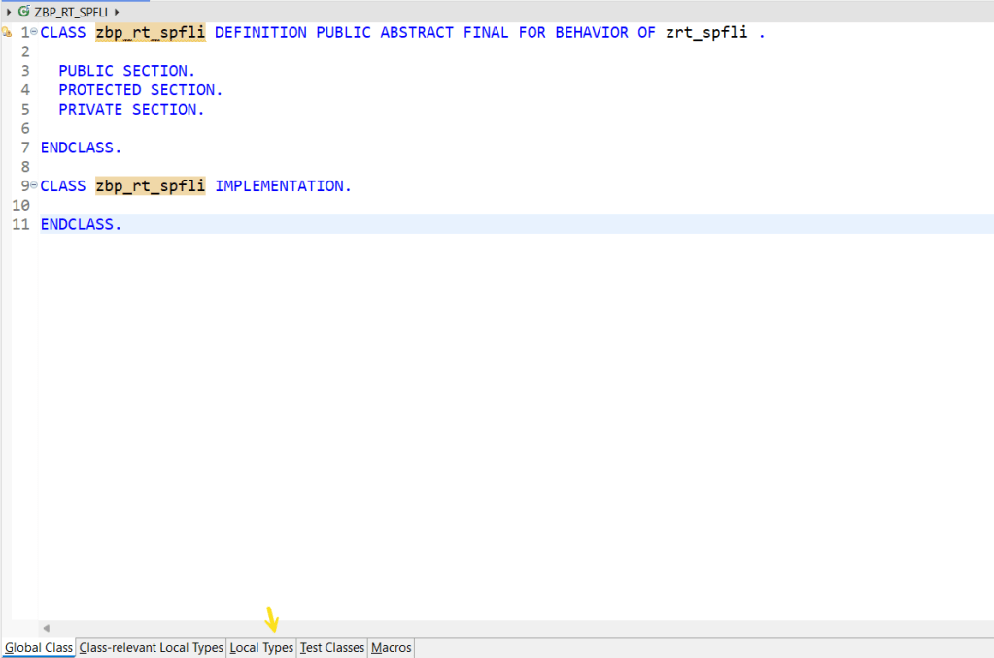Screen dimensions: 994x658
Task: Click zbp_rt_spfli in the definition line
Action: (x=151, y=32)
